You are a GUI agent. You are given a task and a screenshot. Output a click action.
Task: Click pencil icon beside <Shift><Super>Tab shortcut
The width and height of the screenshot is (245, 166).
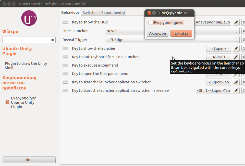click(x=236, y=91)
